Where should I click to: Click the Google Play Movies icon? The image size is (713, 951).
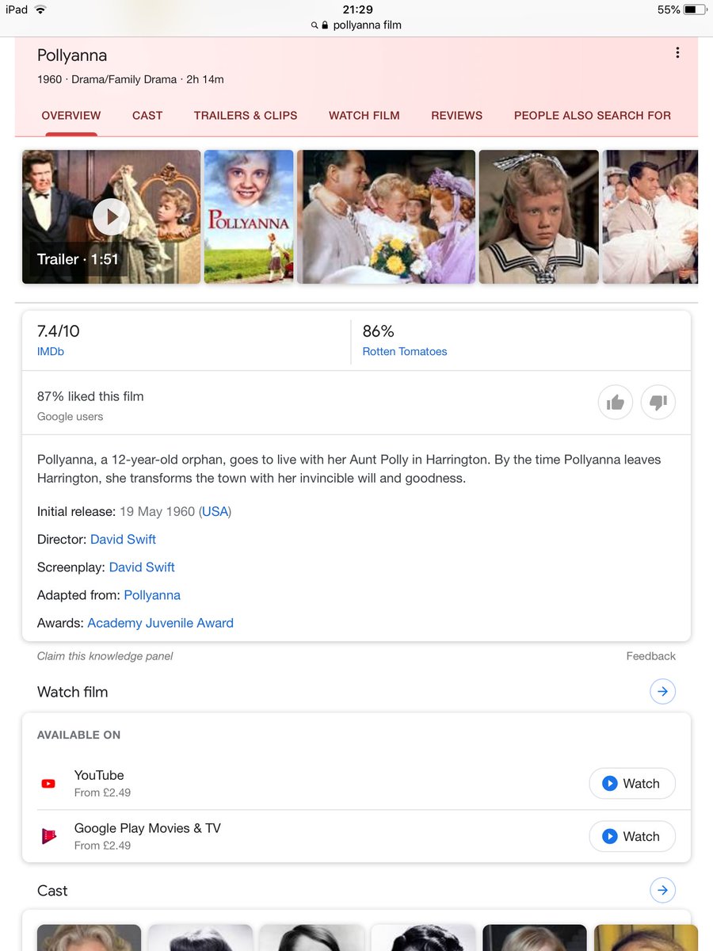[x=48, y=836]
